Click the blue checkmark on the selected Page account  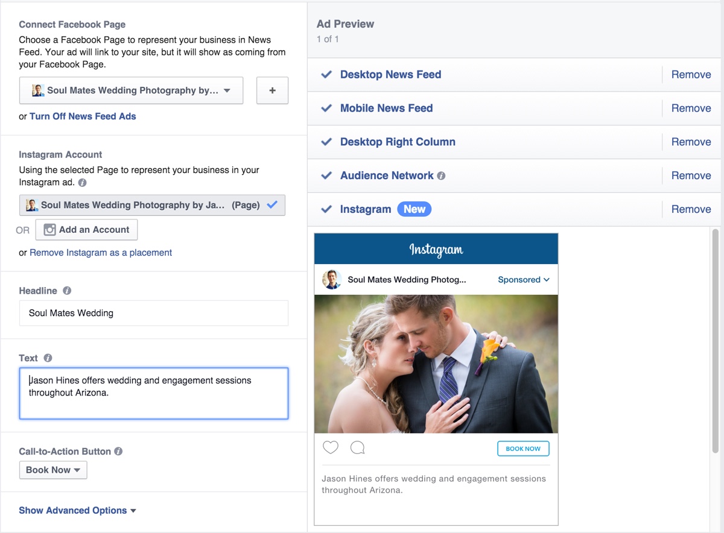273,205
